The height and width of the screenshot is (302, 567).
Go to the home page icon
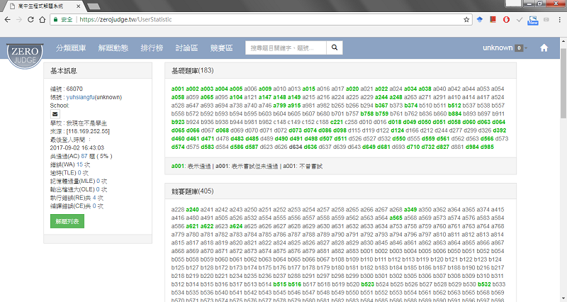coord(544,48)
